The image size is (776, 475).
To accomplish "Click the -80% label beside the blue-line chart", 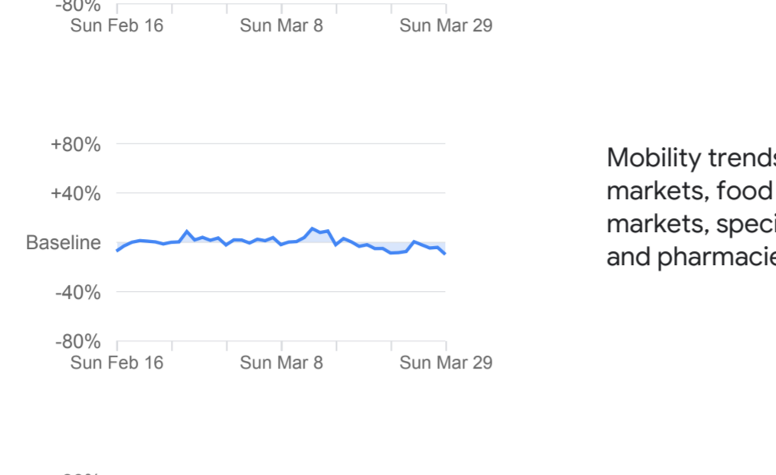I will [x=77, y=341].
